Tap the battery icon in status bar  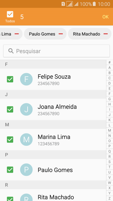pos(94,4)
